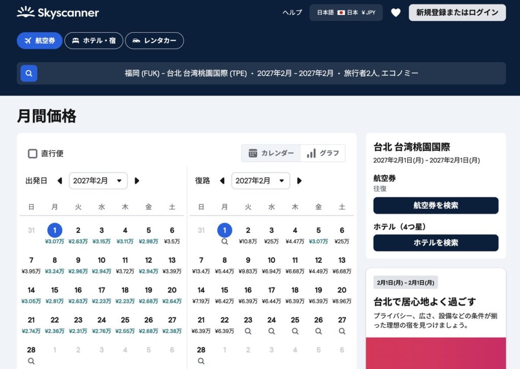
Task: Click 新規登録またはログイン button
Action: pos(457,13)
